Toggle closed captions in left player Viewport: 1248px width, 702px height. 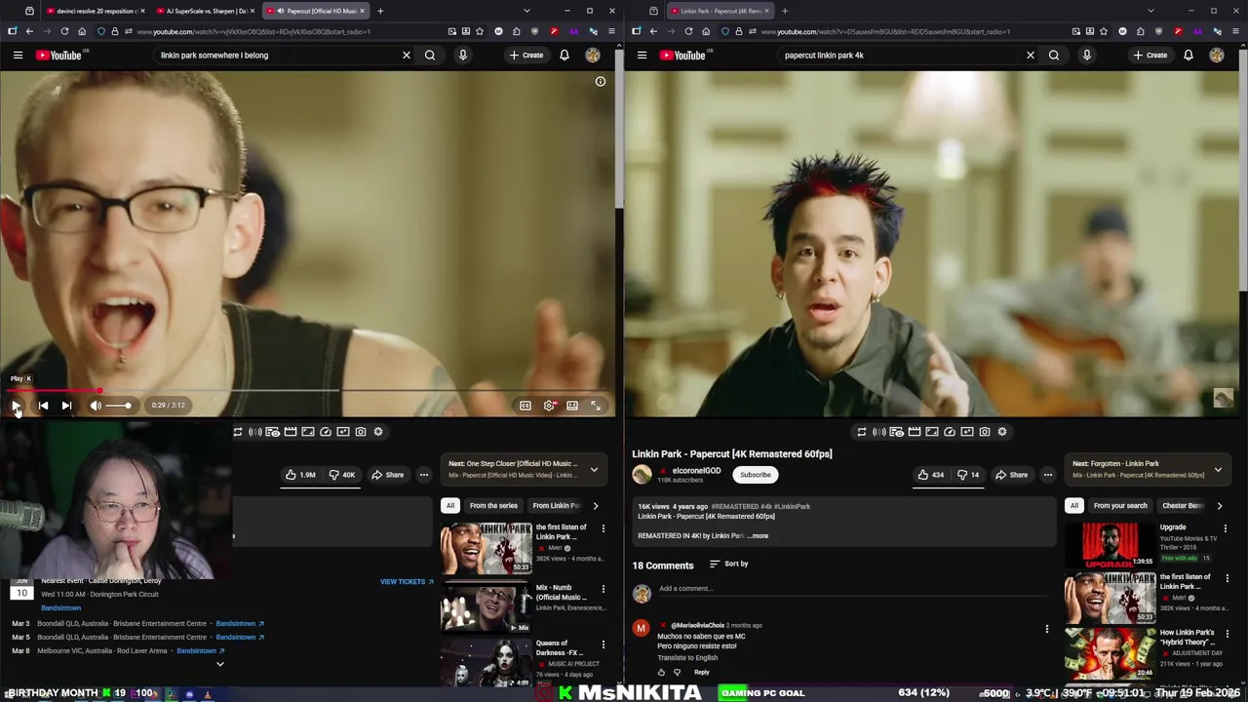point(526,406)
